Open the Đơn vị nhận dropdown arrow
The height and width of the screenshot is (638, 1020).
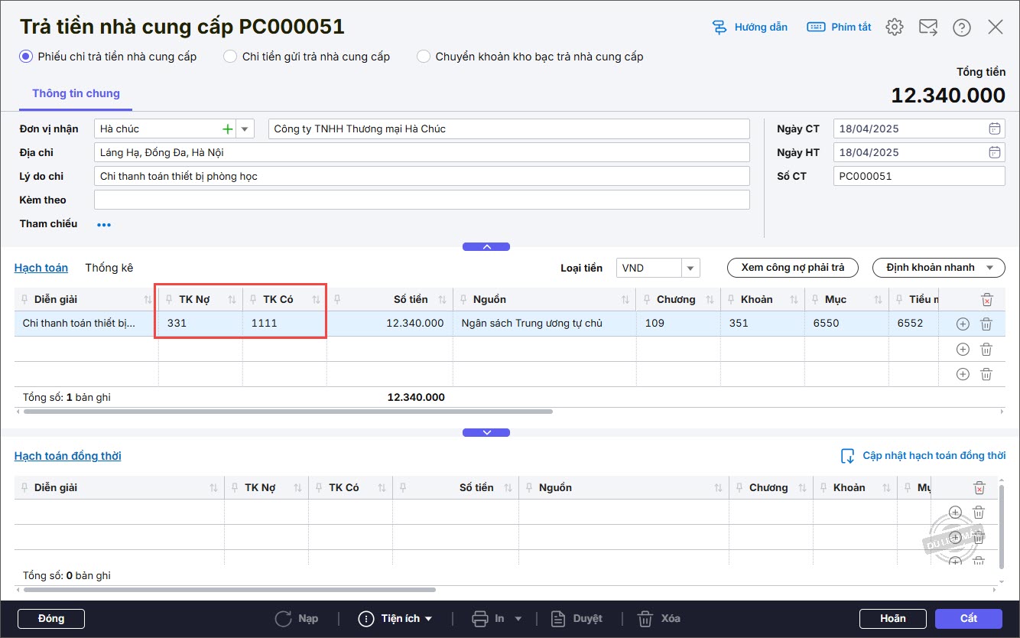245,129
